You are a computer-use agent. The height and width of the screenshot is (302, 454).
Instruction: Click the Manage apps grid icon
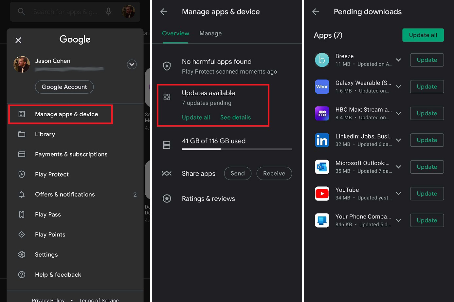[22, 114]
